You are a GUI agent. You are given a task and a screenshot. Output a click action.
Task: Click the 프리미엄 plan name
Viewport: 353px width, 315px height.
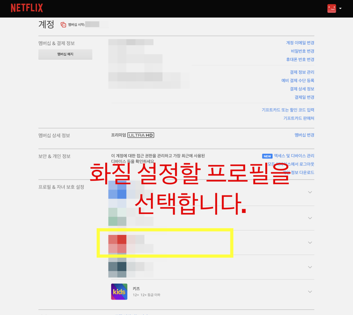click(x=118, y=135)
